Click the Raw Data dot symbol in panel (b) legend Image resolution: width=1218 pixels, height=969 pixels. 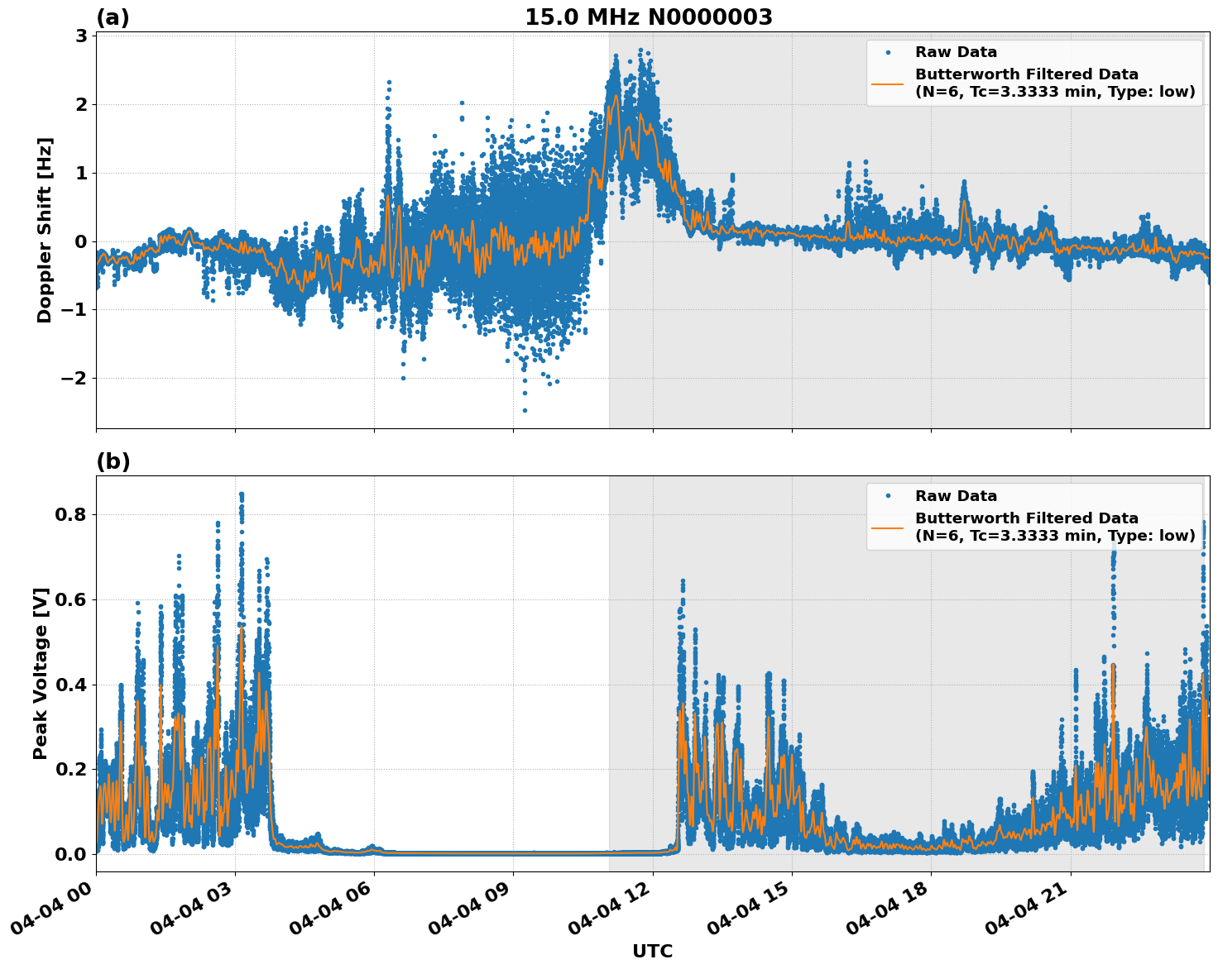click(890, 494)
